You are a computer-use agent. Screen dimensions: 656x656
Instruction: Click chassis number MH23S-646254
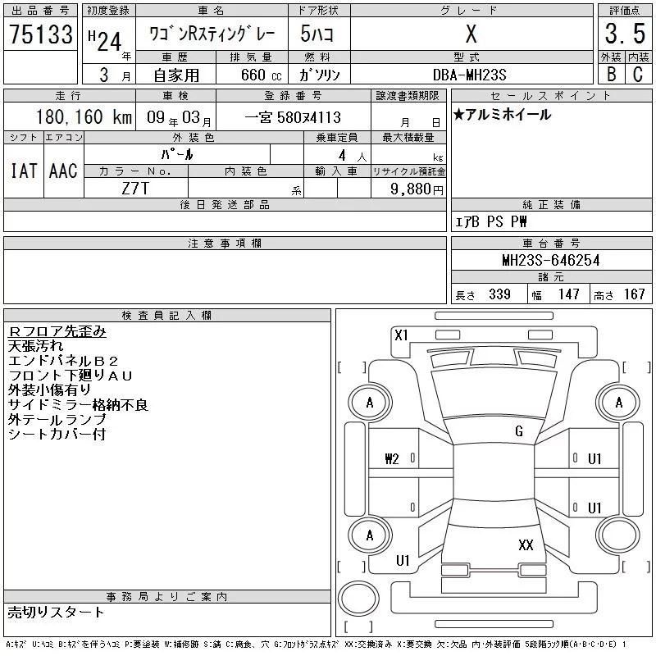click(x=551, y=260)
